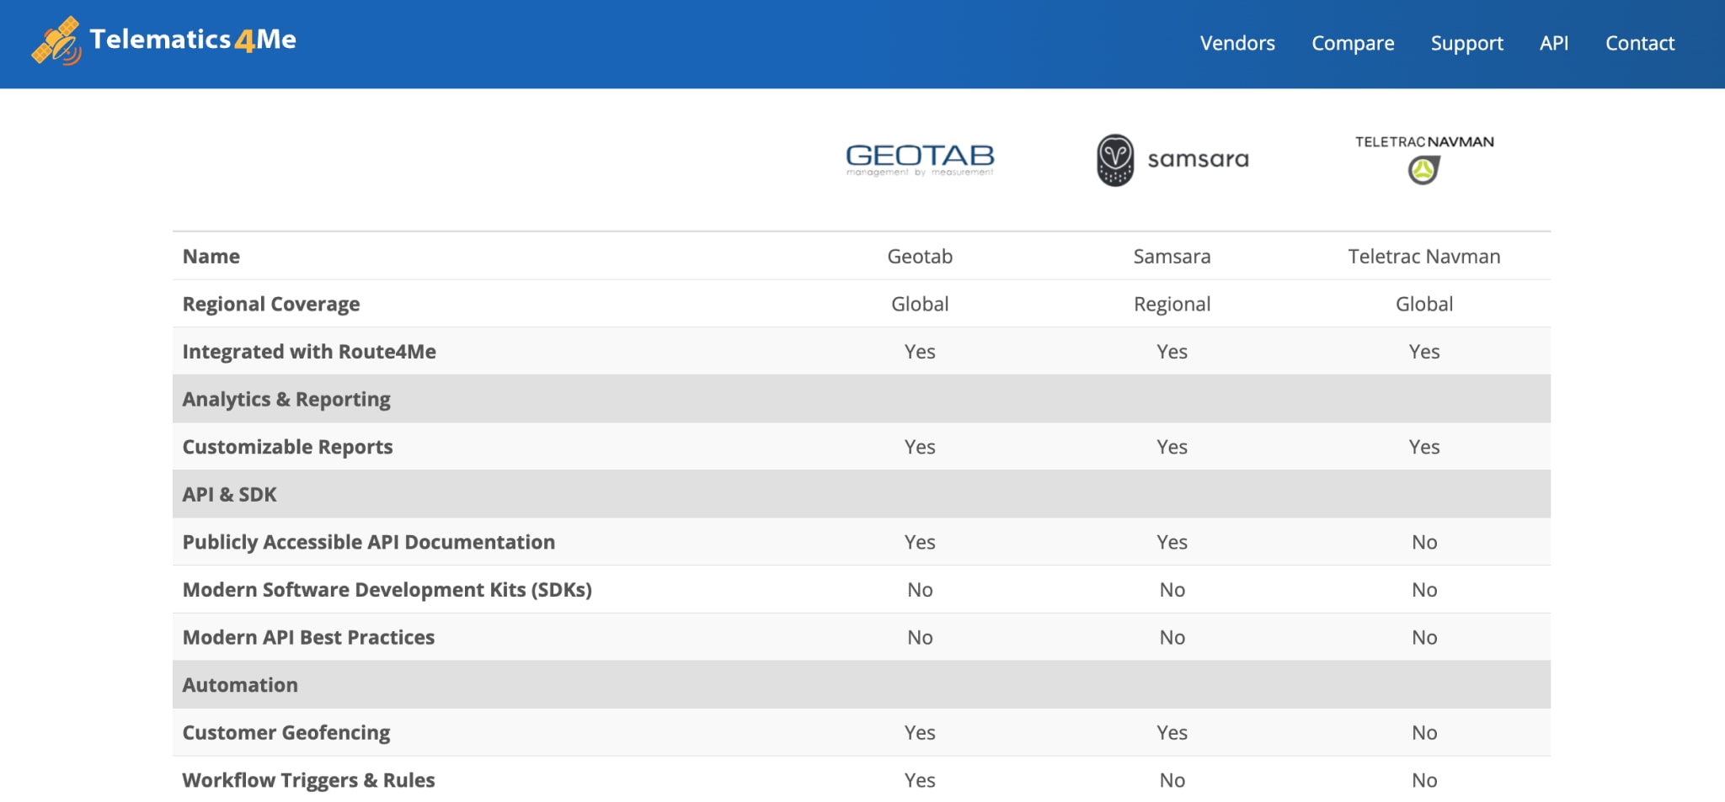Click the 'Automation' section header

(x=862, y=685)
